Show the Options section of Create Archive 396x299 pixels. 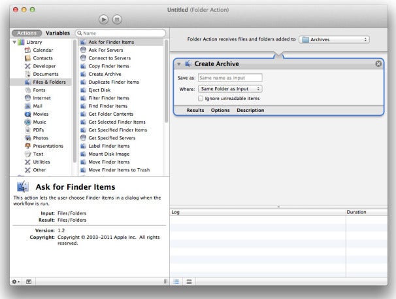(x=220, y=111)
